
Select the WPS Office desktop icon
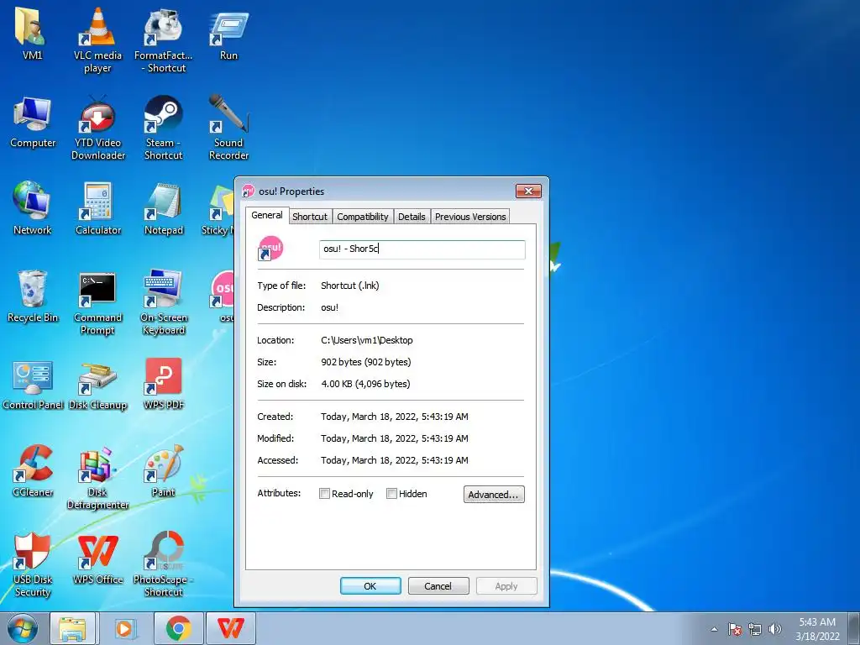coord(98,558)
